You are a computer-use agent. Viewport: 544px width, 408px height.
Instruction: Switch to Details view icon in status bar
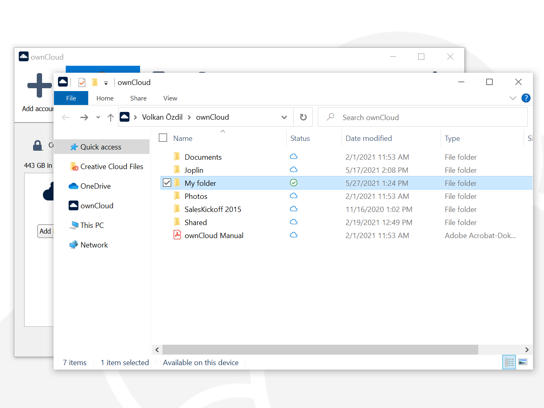[509, 362]
